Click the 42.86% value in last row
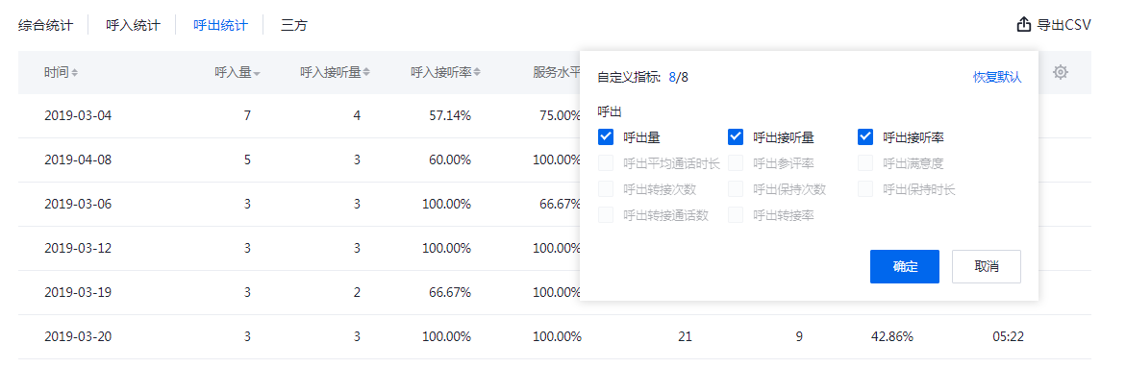Image resolution: width=1126 pixels, height=368 pixels. tap(892, 336)
